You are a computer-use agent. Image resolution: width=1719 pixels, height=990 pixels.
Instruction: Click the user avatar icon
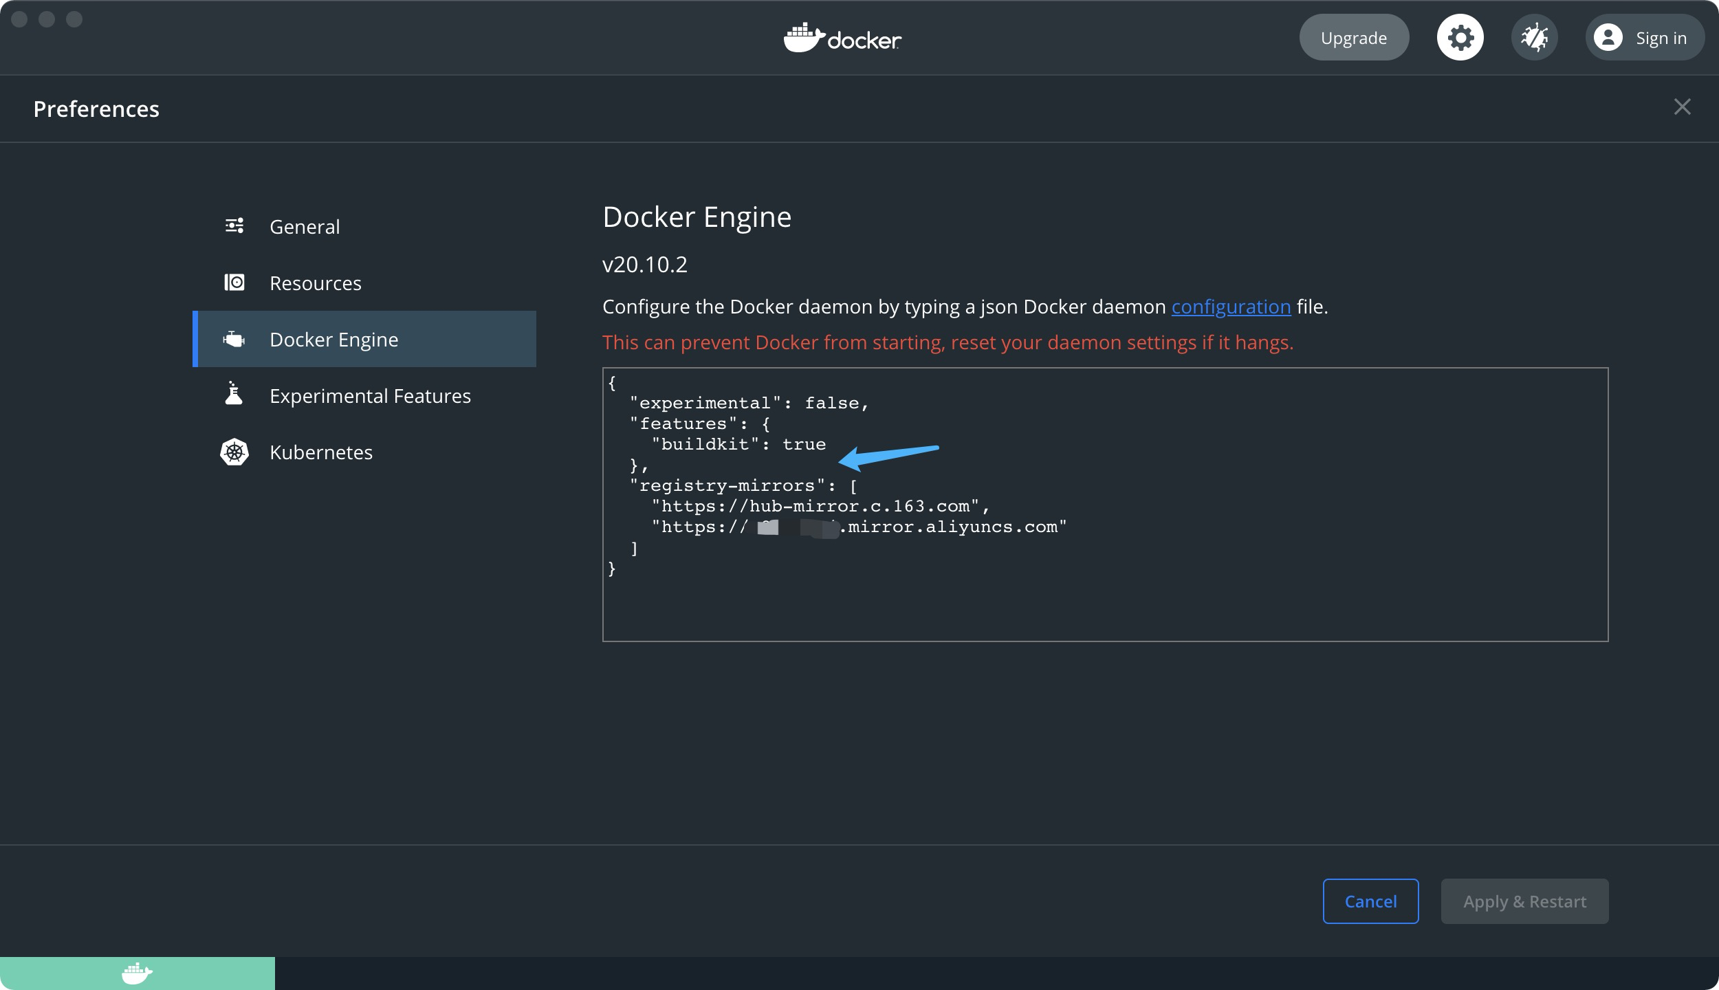tap(1608, 37)
